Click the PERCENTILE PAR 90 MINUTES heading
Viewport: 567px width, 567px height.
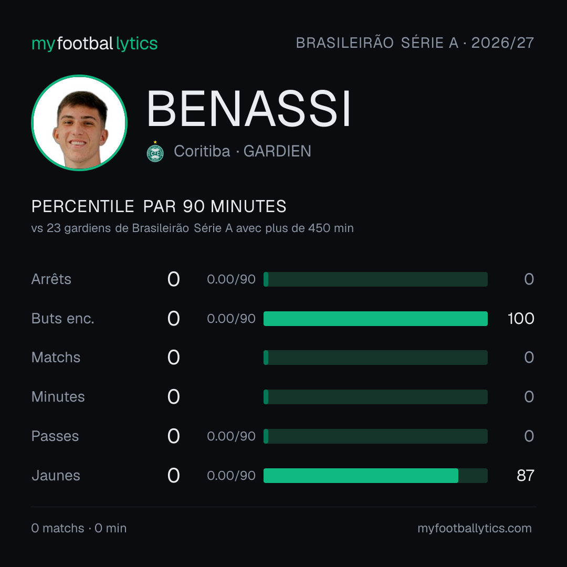tap(159, 206)
